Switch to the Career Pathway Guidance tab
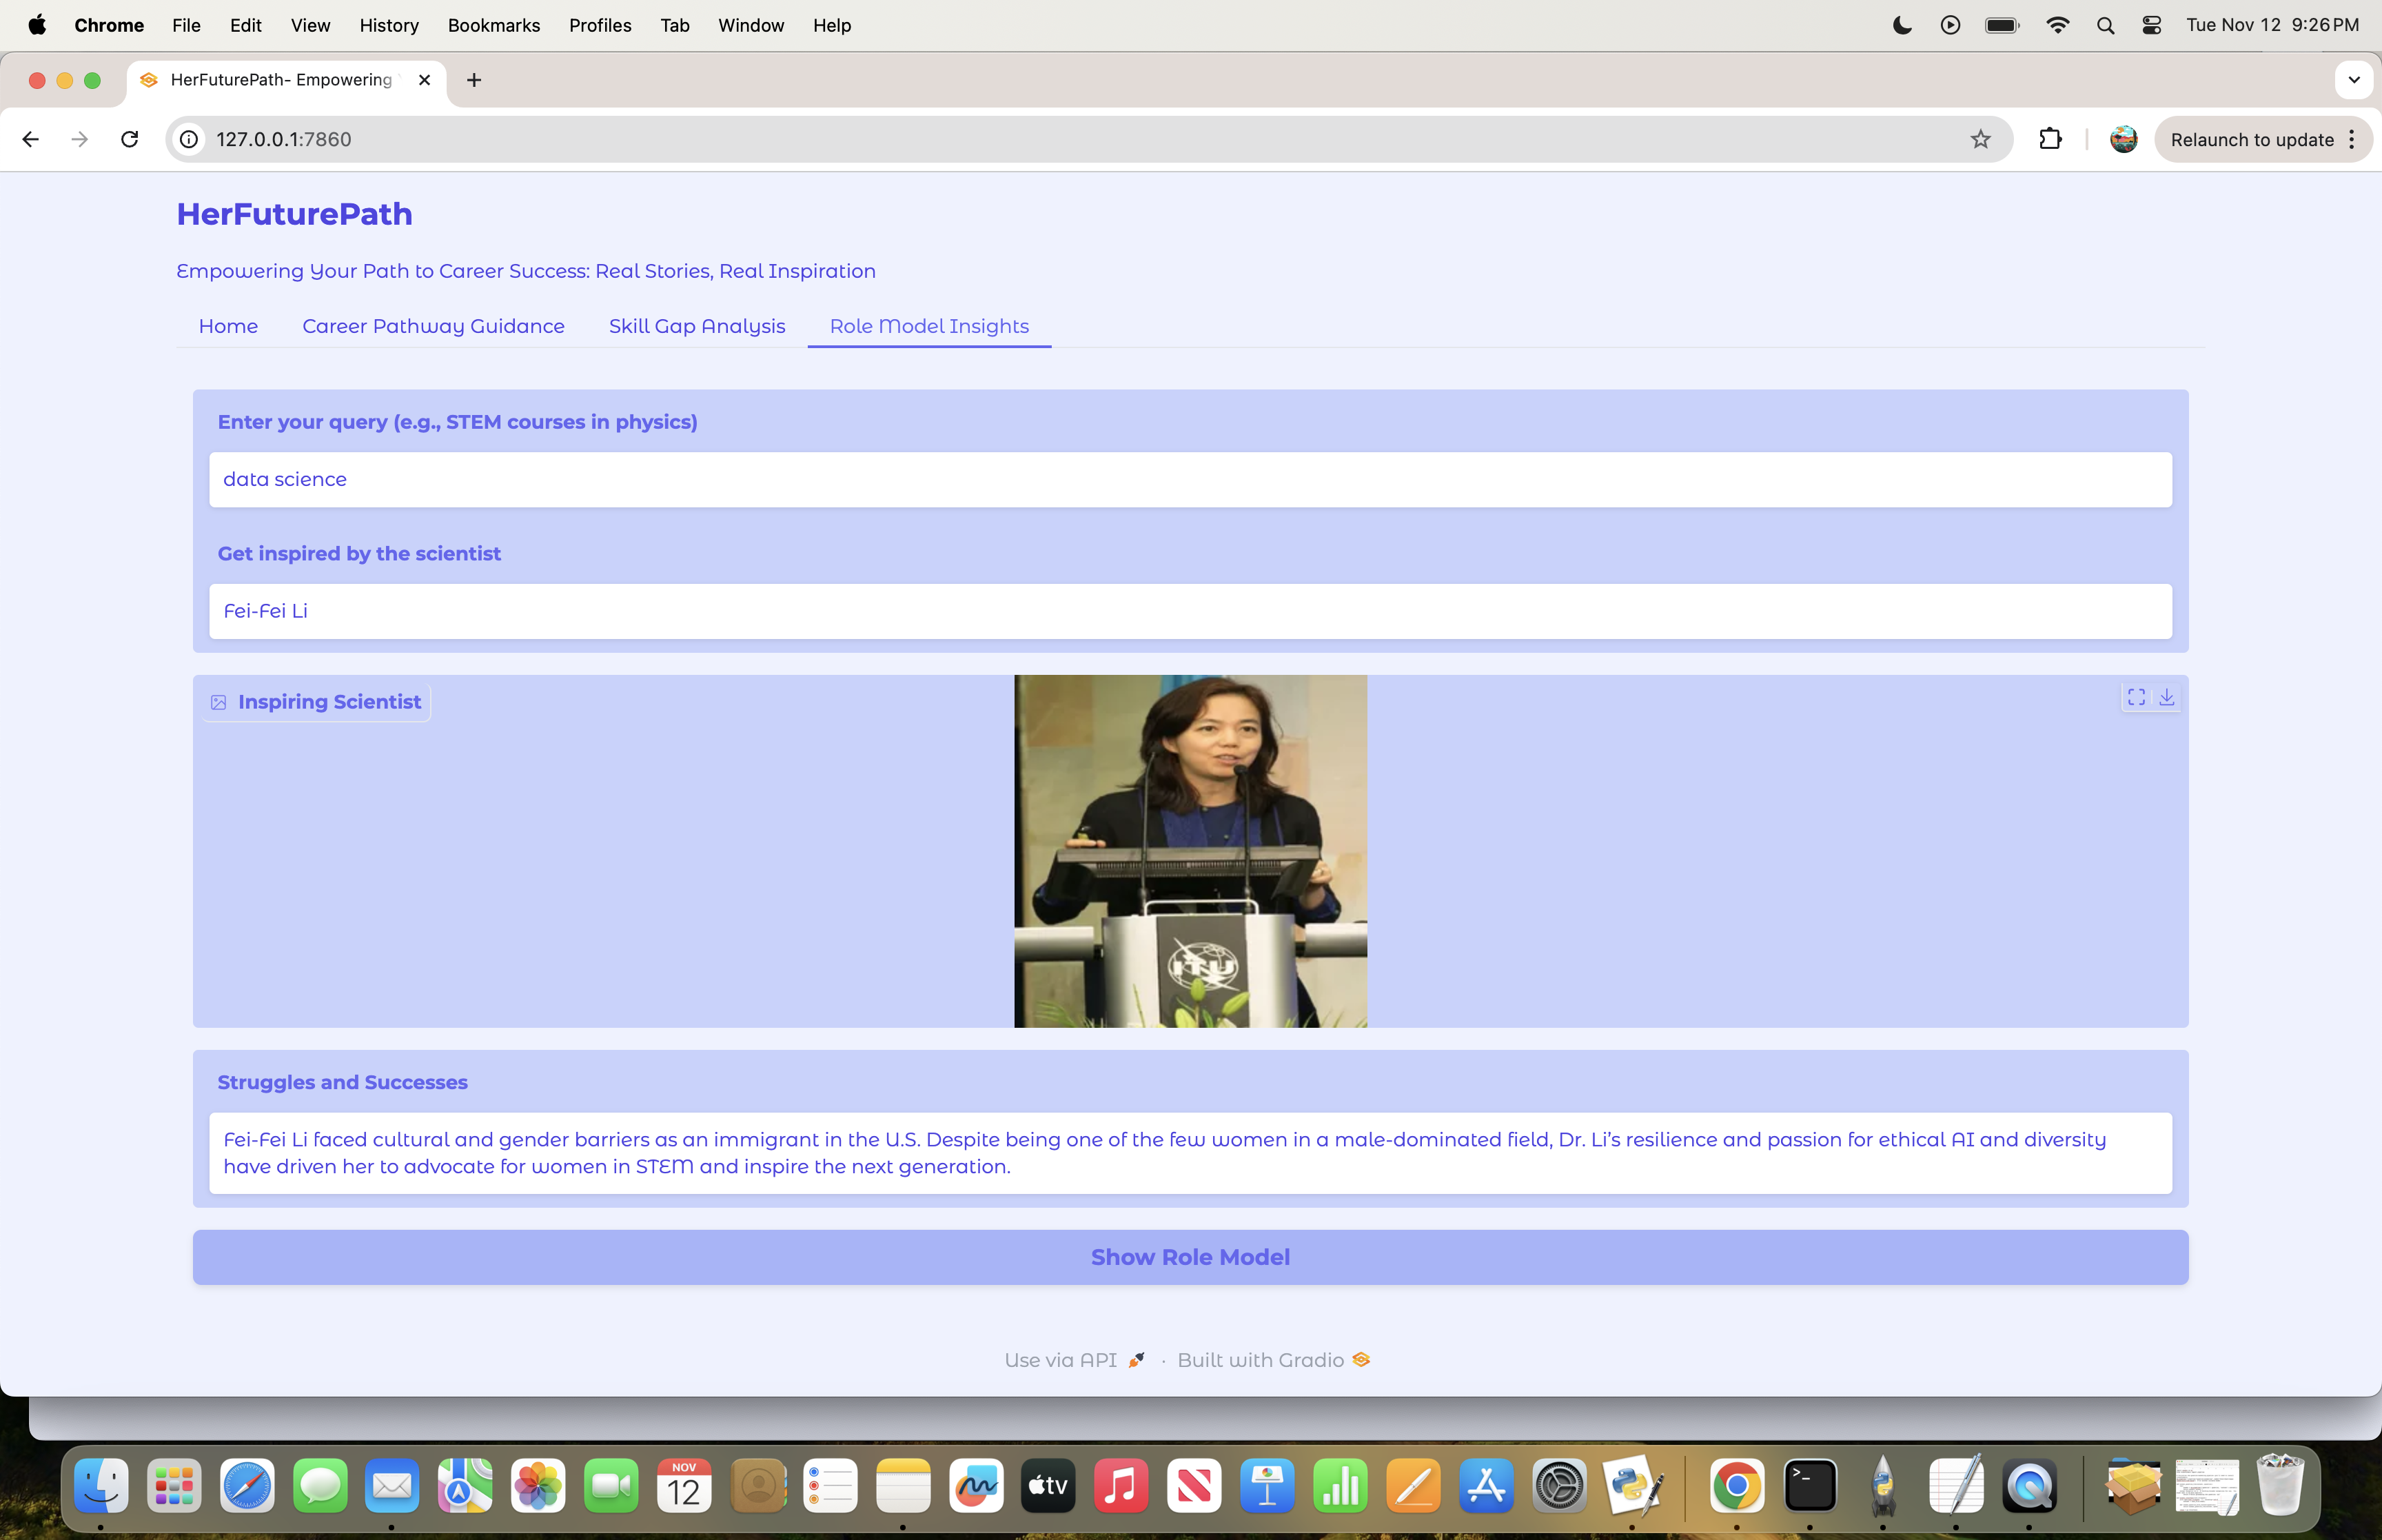 tap(433, 326)
